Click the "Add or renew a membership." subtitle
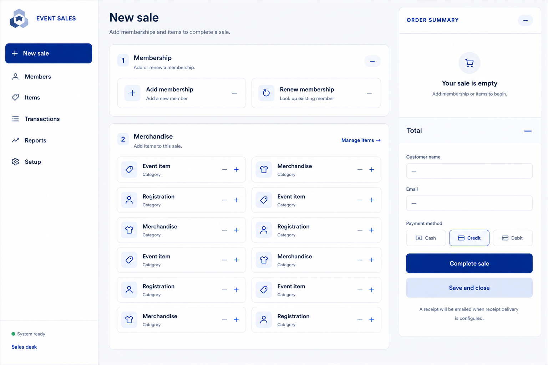The image size is (548, 365). (164, 67)
